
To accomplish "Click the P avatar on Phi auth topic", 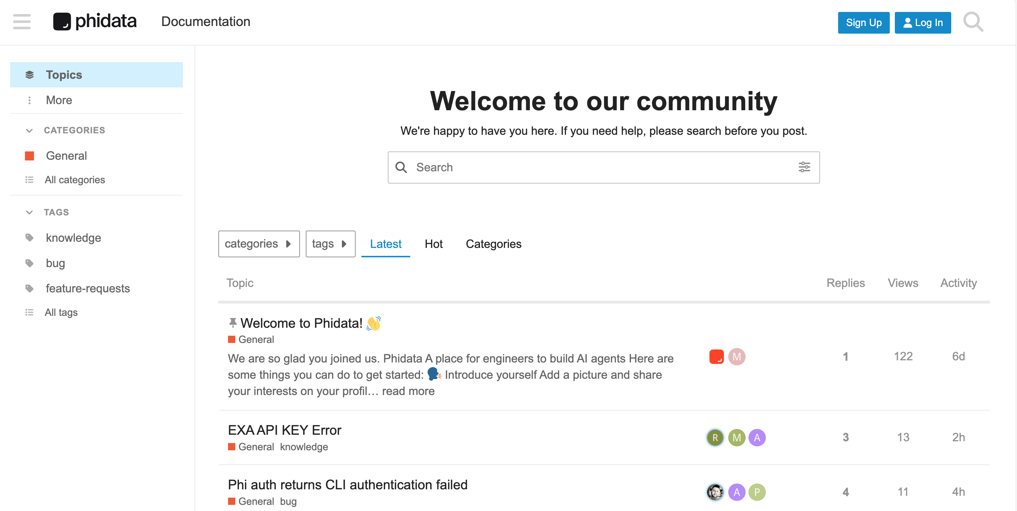I will pos(757,492).
